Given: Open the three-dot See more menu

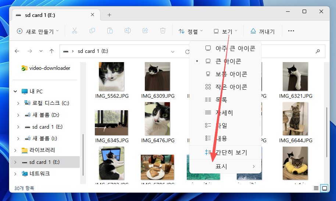Looking at the screenshot, I should 291,31.
